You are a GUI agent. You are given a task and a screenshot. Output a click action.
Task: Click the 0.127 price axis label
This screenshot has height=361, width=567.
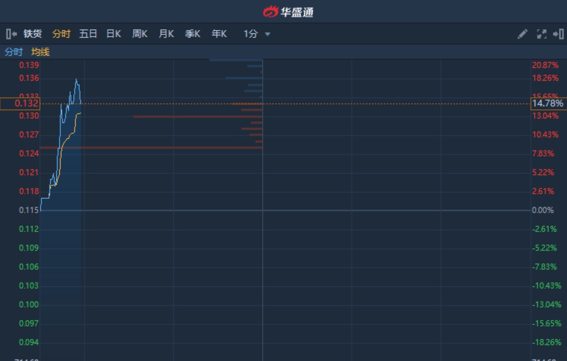29,134
